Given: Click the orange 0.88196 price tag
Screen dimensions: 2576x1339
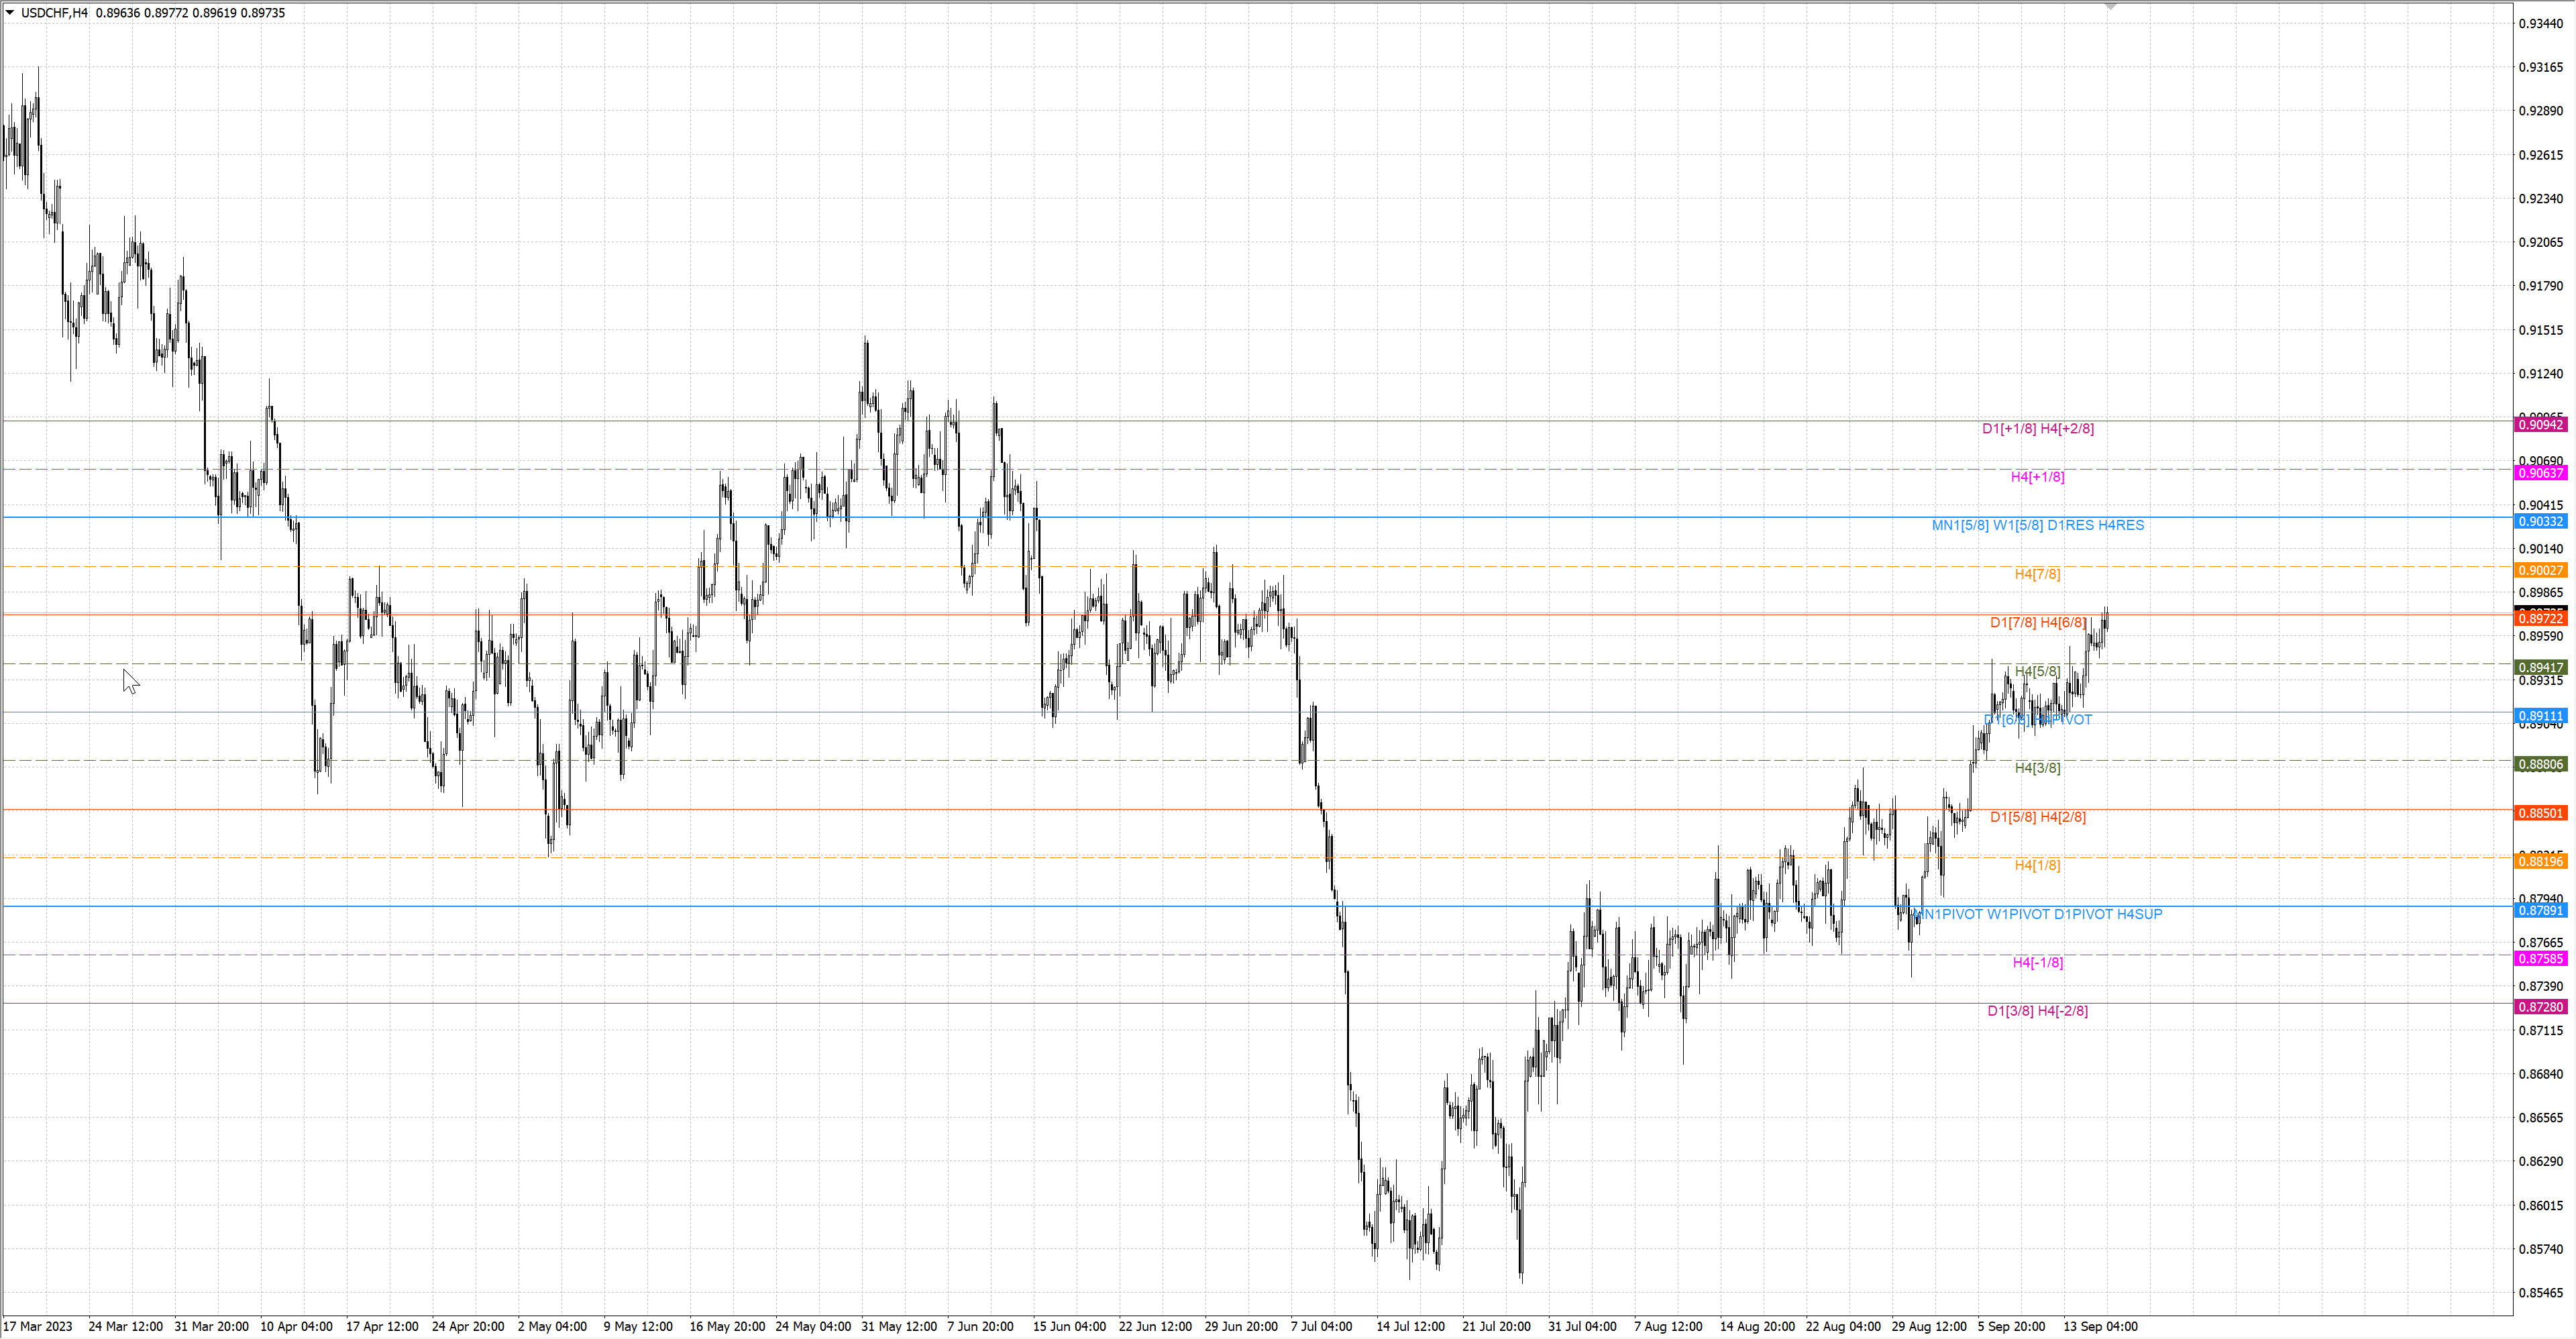Looking at the screenshot, I should [2540, 861].
